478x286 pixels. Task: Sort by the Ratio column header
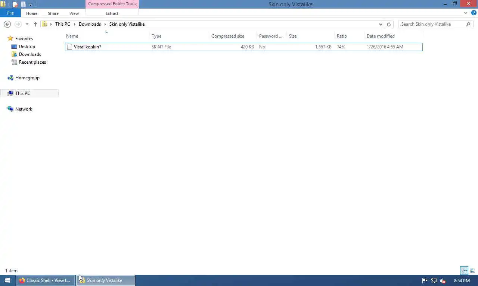(x=349, y=36)
